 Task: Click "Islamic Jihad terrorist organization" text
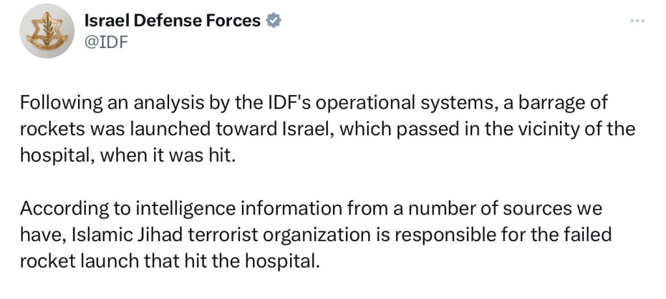[188, 236]
